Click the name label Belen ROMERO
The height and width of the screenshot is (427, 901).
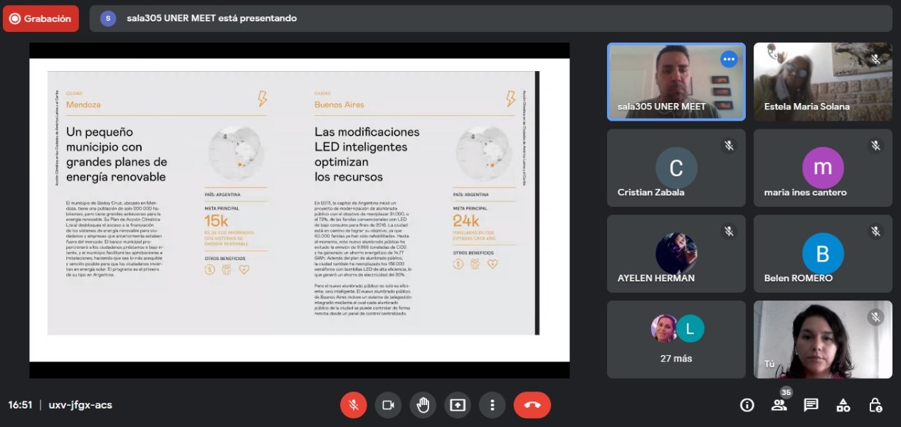(x=799, y=278)
